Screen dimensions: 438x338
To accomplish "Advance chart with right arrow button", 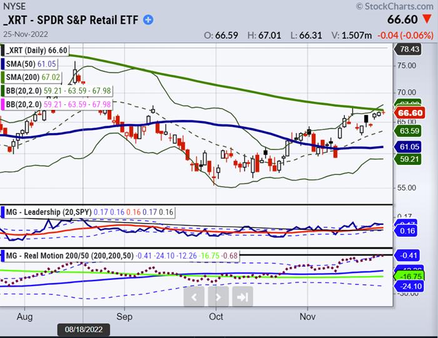I will [x=218, y=297].
